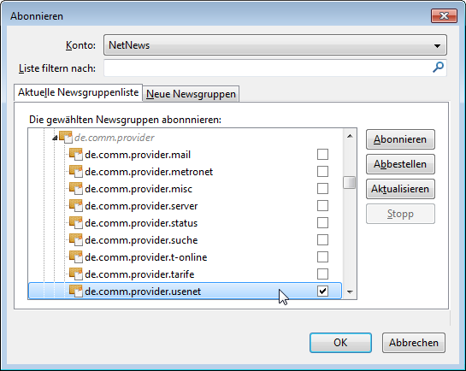Click the de.comm.provider parent folder icon
This screenshot has width=466, height=371.
[66, 138]
